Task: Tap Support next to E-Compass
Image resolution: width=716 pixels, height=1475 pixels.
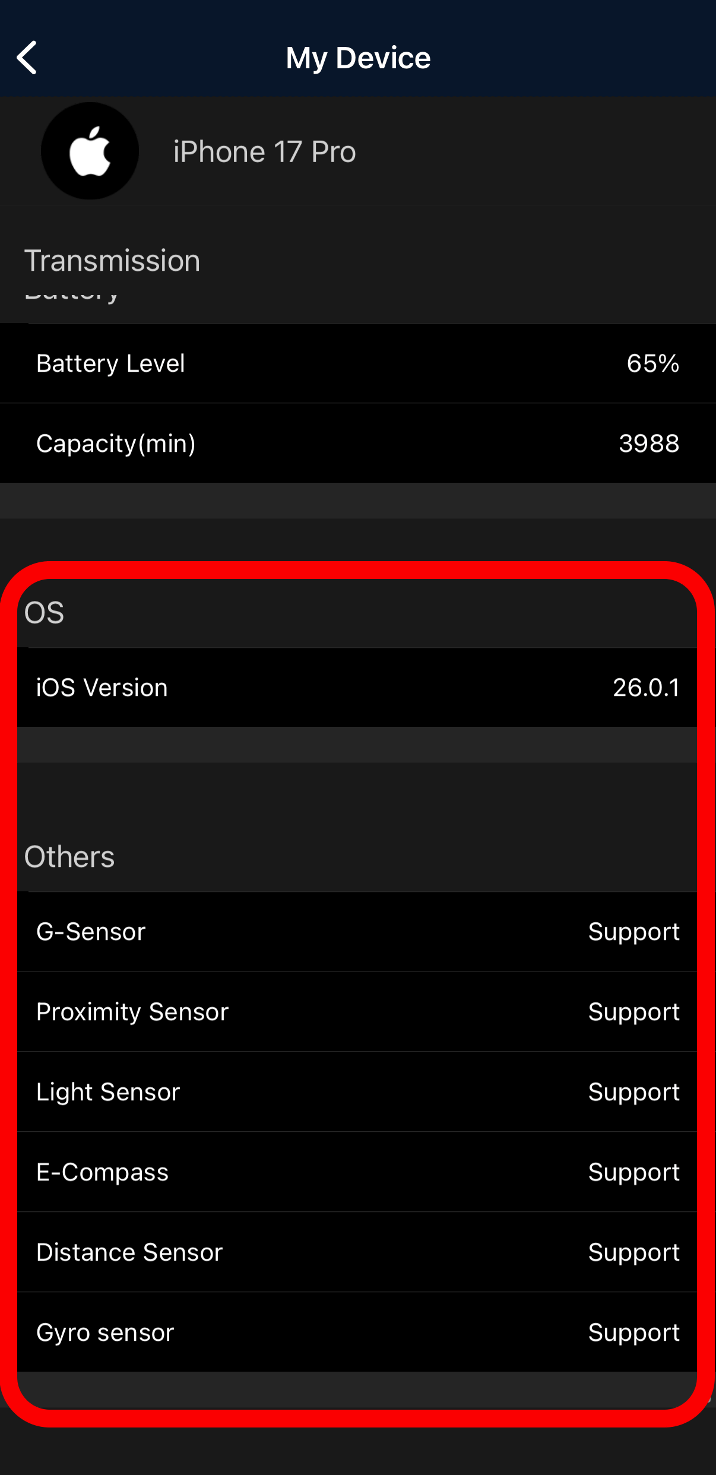Action: click(x=633, y=1172)
